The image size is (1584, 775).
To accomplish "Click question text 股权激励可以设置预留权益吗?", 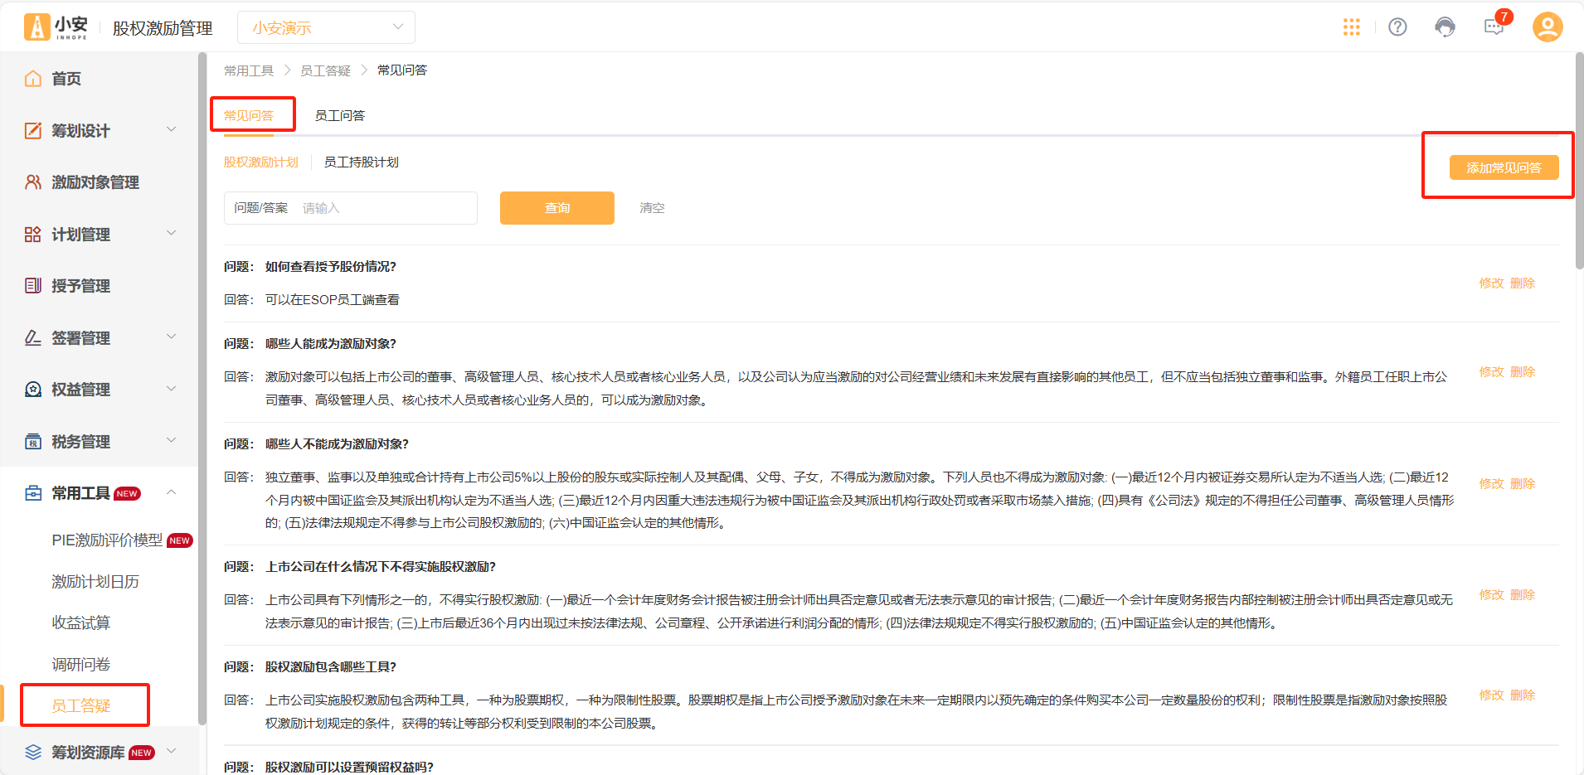I will pyautogui.click(x=349, y=768).
